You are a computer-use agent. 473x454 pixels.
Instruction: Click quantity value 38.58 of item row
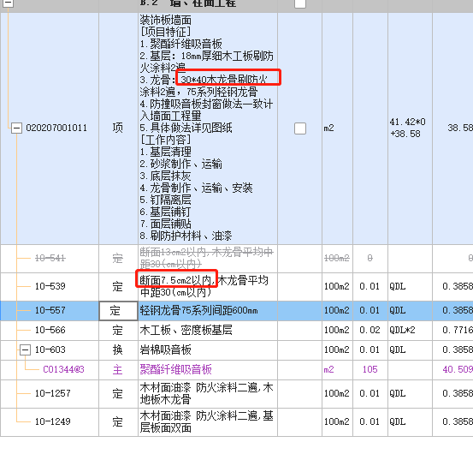coord(460,128)
